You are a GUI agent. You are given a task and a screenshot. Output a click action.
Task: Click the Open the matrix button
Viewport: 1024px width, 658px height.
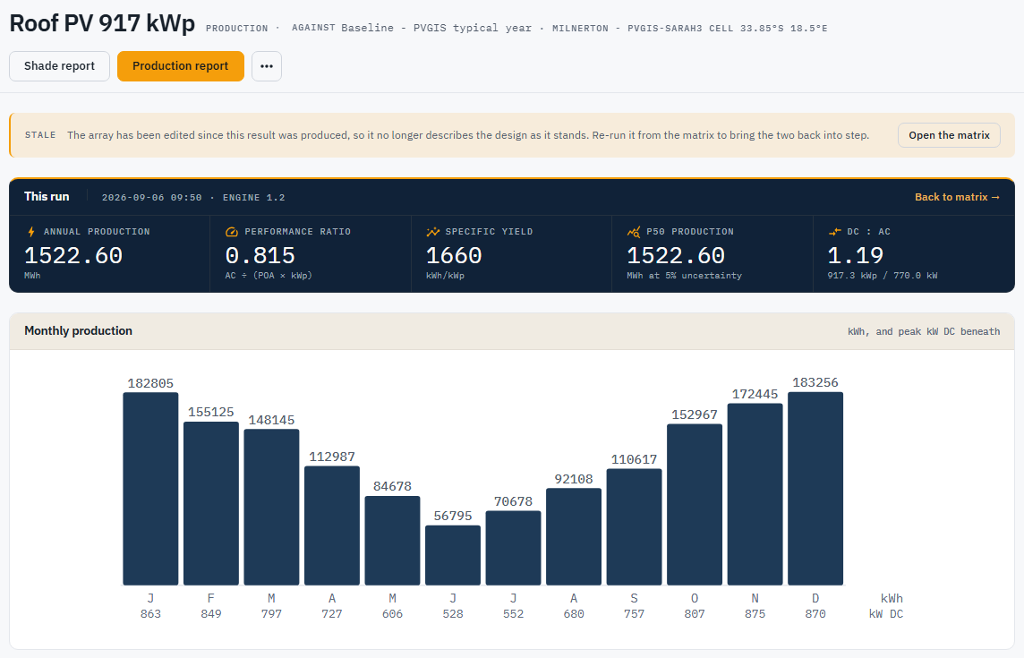[x=949, y=135]
